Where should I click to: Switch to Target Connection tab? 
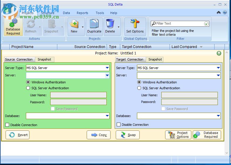(130, 59)
